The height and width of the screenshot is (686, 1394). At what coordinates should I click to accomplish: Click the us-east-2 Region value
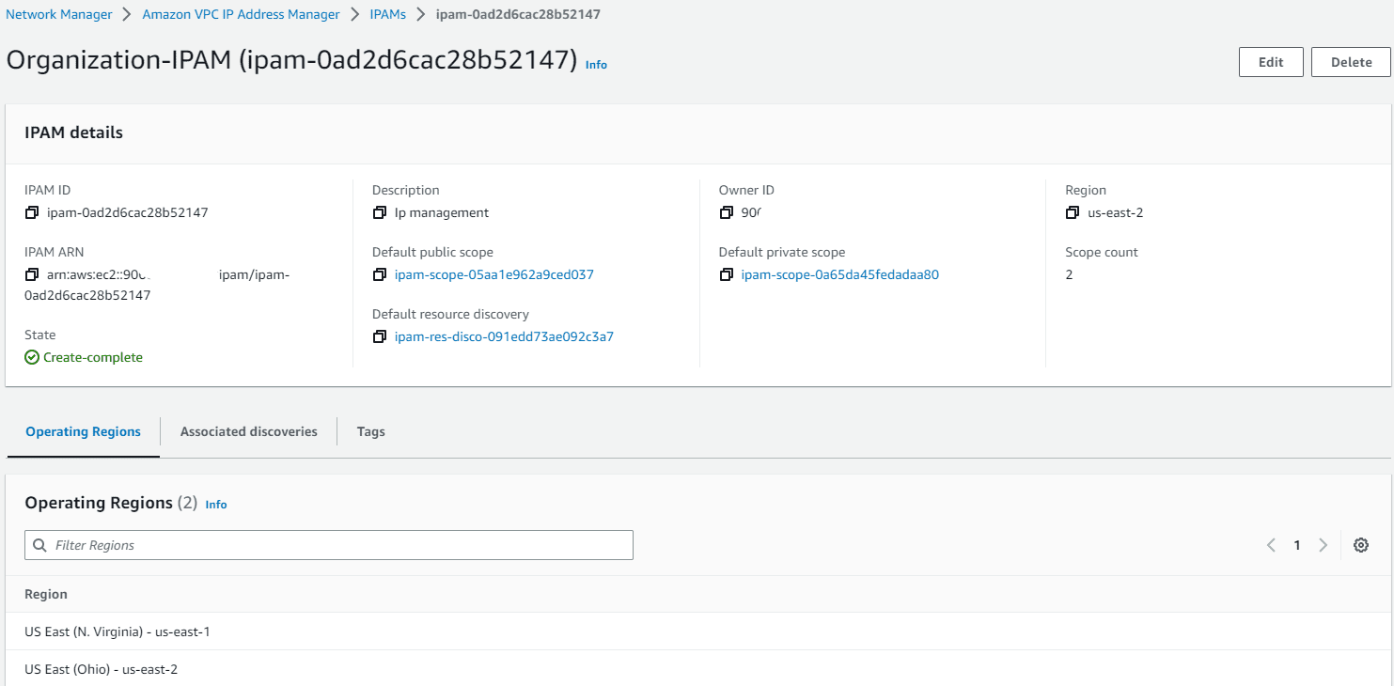click(1116, 212)
